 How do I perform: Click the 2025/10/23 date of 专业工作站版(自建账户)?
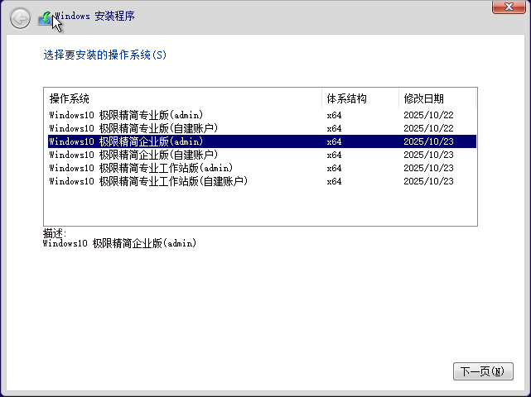(428, 181)
